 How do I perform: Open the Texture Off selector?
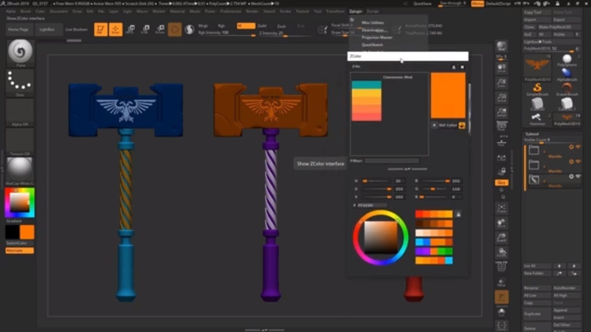click(20, 141)
